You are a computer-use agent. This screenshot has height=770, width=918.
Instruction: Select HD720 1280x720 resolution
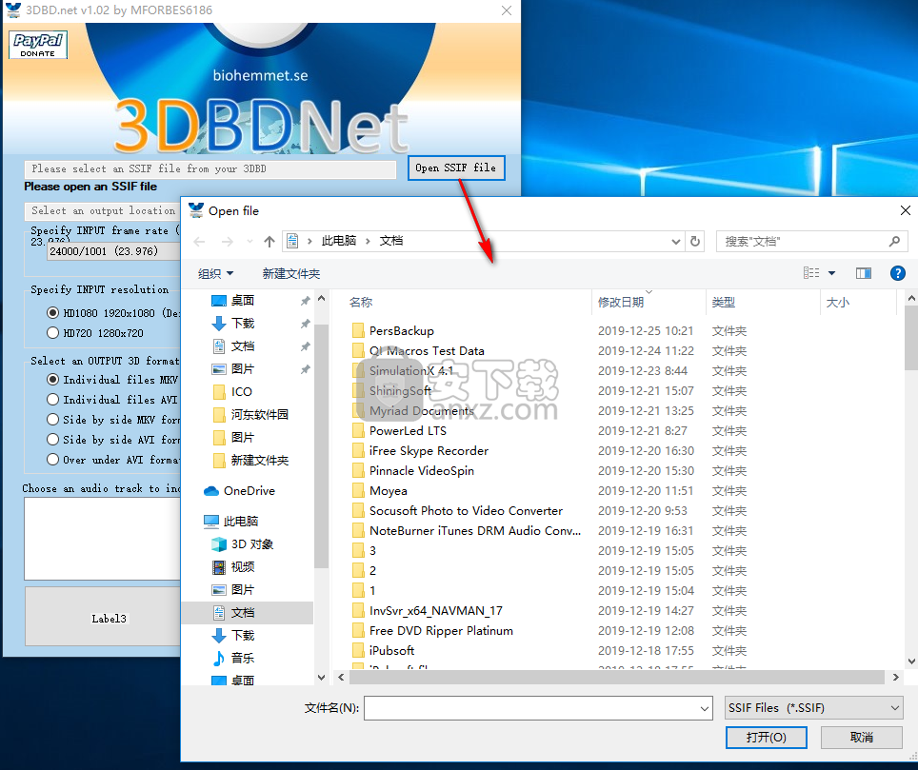pyautogui.click(x=52, y=333)
